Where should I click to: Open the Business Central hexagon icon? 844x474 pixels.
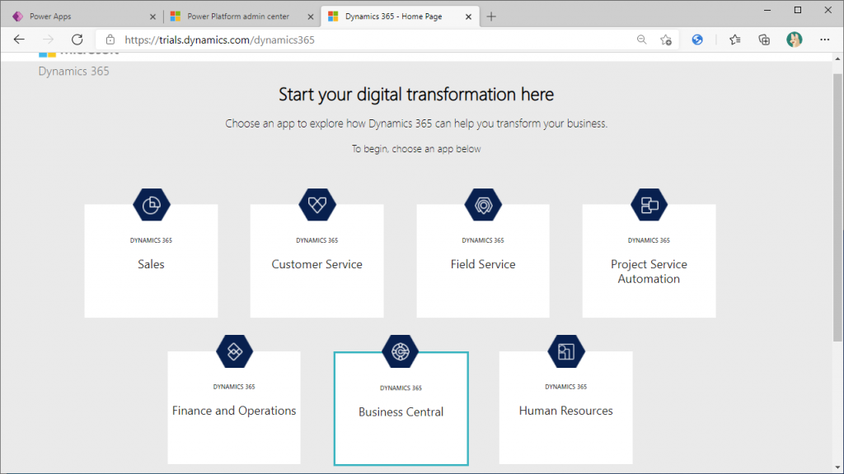[x=401, y=351]
